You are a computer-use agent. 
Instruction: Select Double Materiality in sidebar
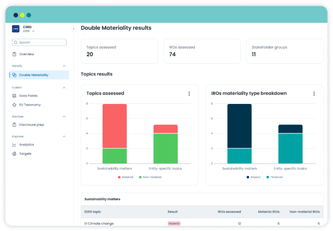coord(39,75)
